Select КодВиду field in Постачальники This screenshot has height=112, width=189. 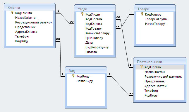(151, 95)
